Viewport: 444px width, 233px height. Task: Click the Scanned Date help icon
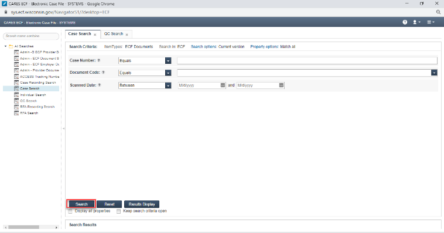(x=100, y=85)
